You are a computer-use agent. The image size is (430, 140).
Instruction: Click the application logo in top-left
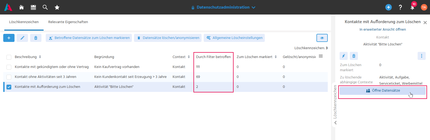click(8, 7)
